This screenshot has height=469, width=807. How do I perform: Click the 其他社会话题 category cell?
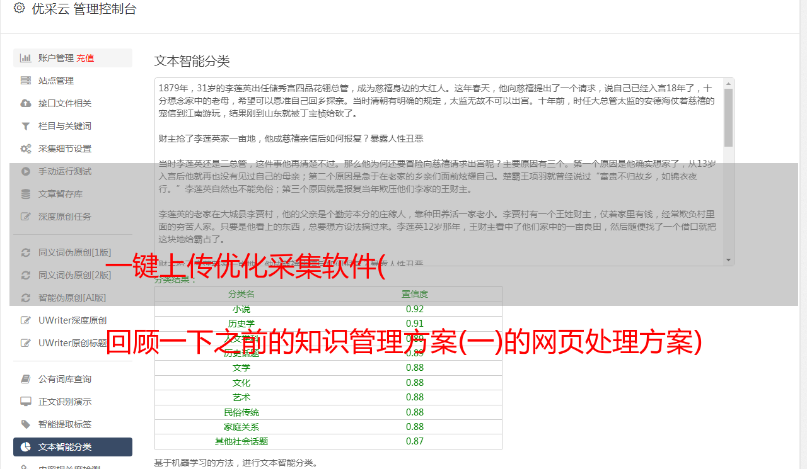[241, 441]
